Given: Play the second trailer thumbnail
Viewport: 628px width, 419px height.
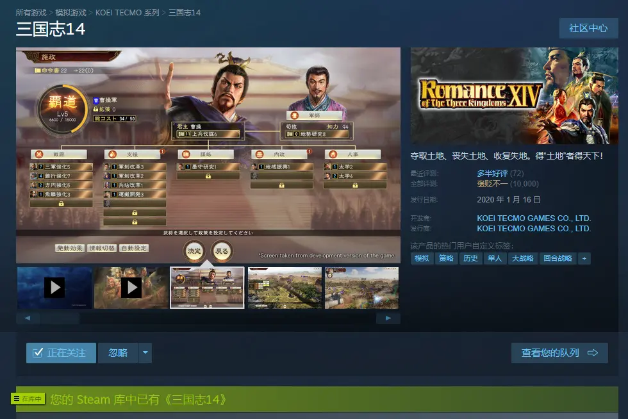Looking at the screenshot, I should (x=131, y=288).
